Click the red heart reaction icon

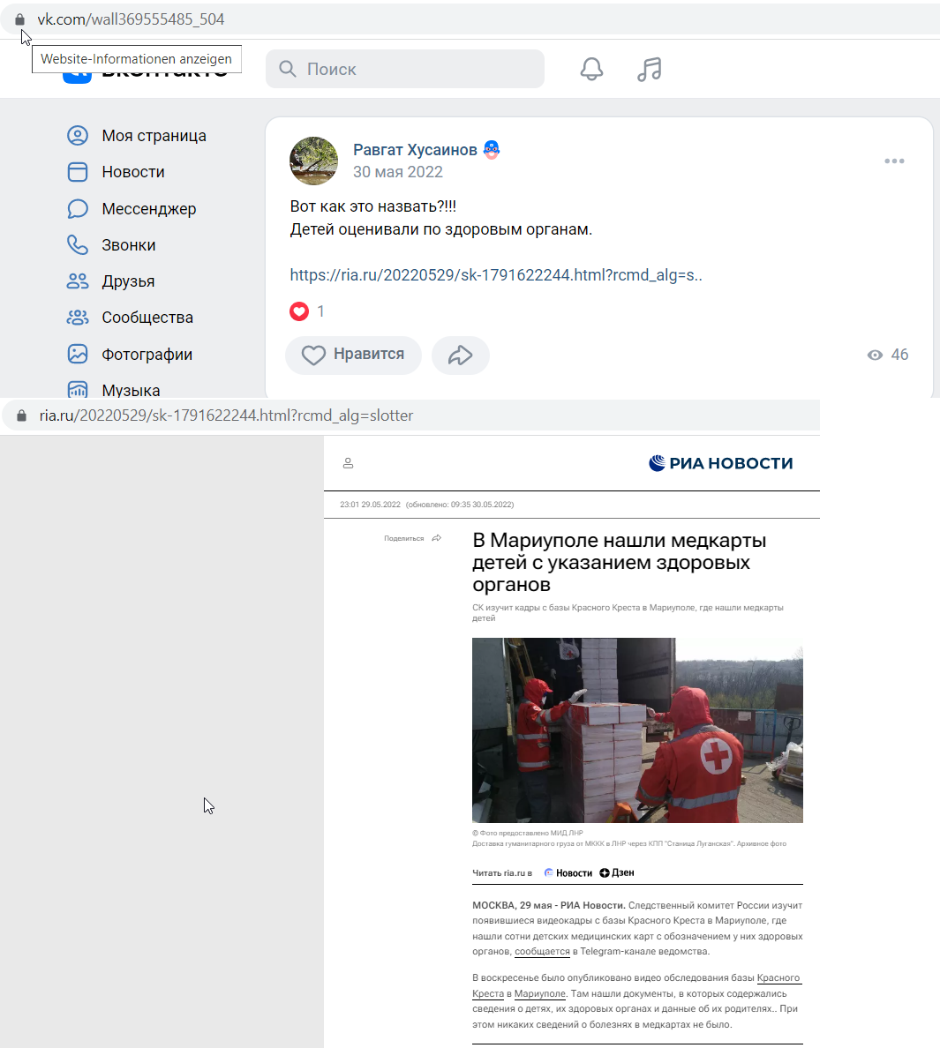(299, 311)
